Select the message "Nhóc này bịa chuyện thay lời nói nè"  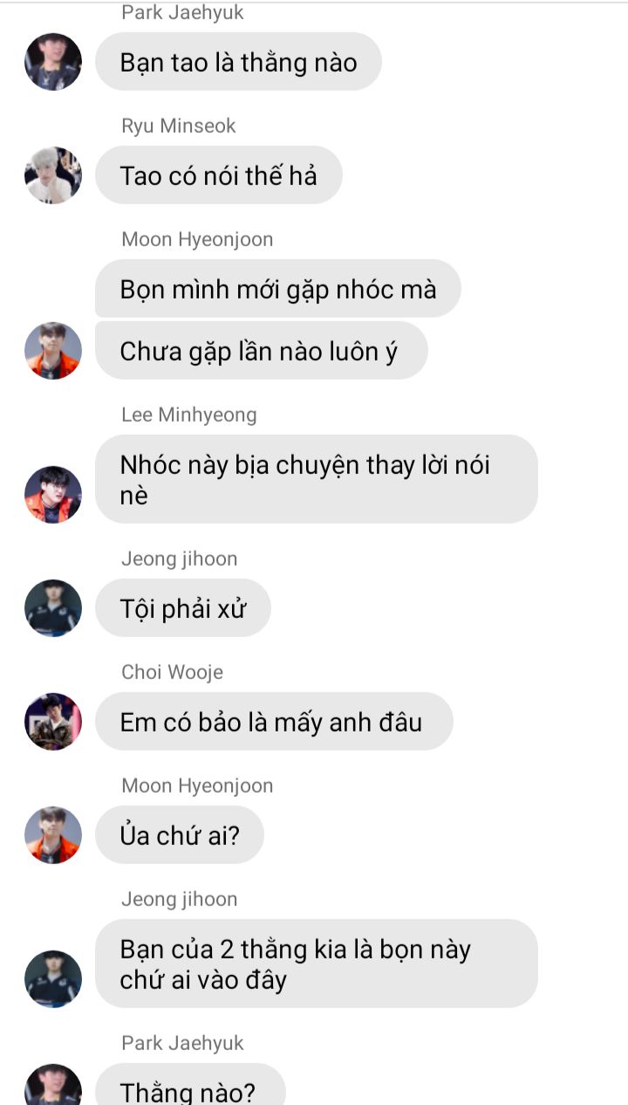pyautogui.click(x=317, y=479)
